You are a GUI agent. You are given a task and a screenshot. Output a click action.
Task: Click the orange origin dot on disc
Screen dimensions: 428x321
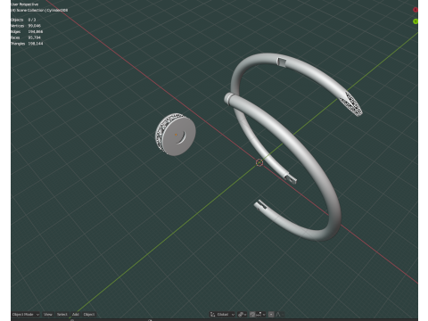pos(176,135)
